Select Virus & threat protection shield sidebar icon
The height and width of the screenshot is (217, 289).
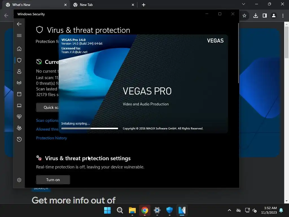[19, 60]
